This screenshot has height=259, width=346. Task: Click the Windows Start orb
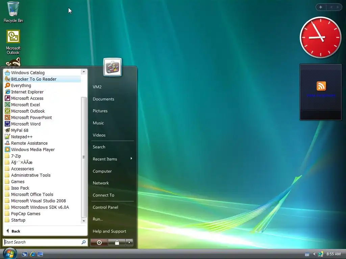click(10, 254)
